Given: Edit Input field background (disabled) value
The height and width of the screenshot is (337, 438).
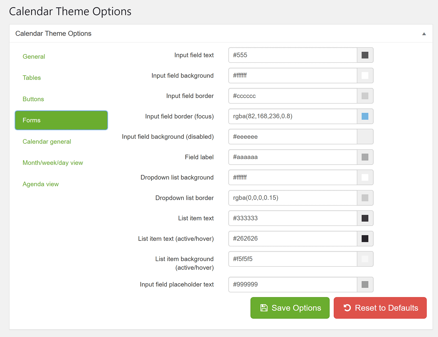Looking at the screenshot, I should coord(293,137).
